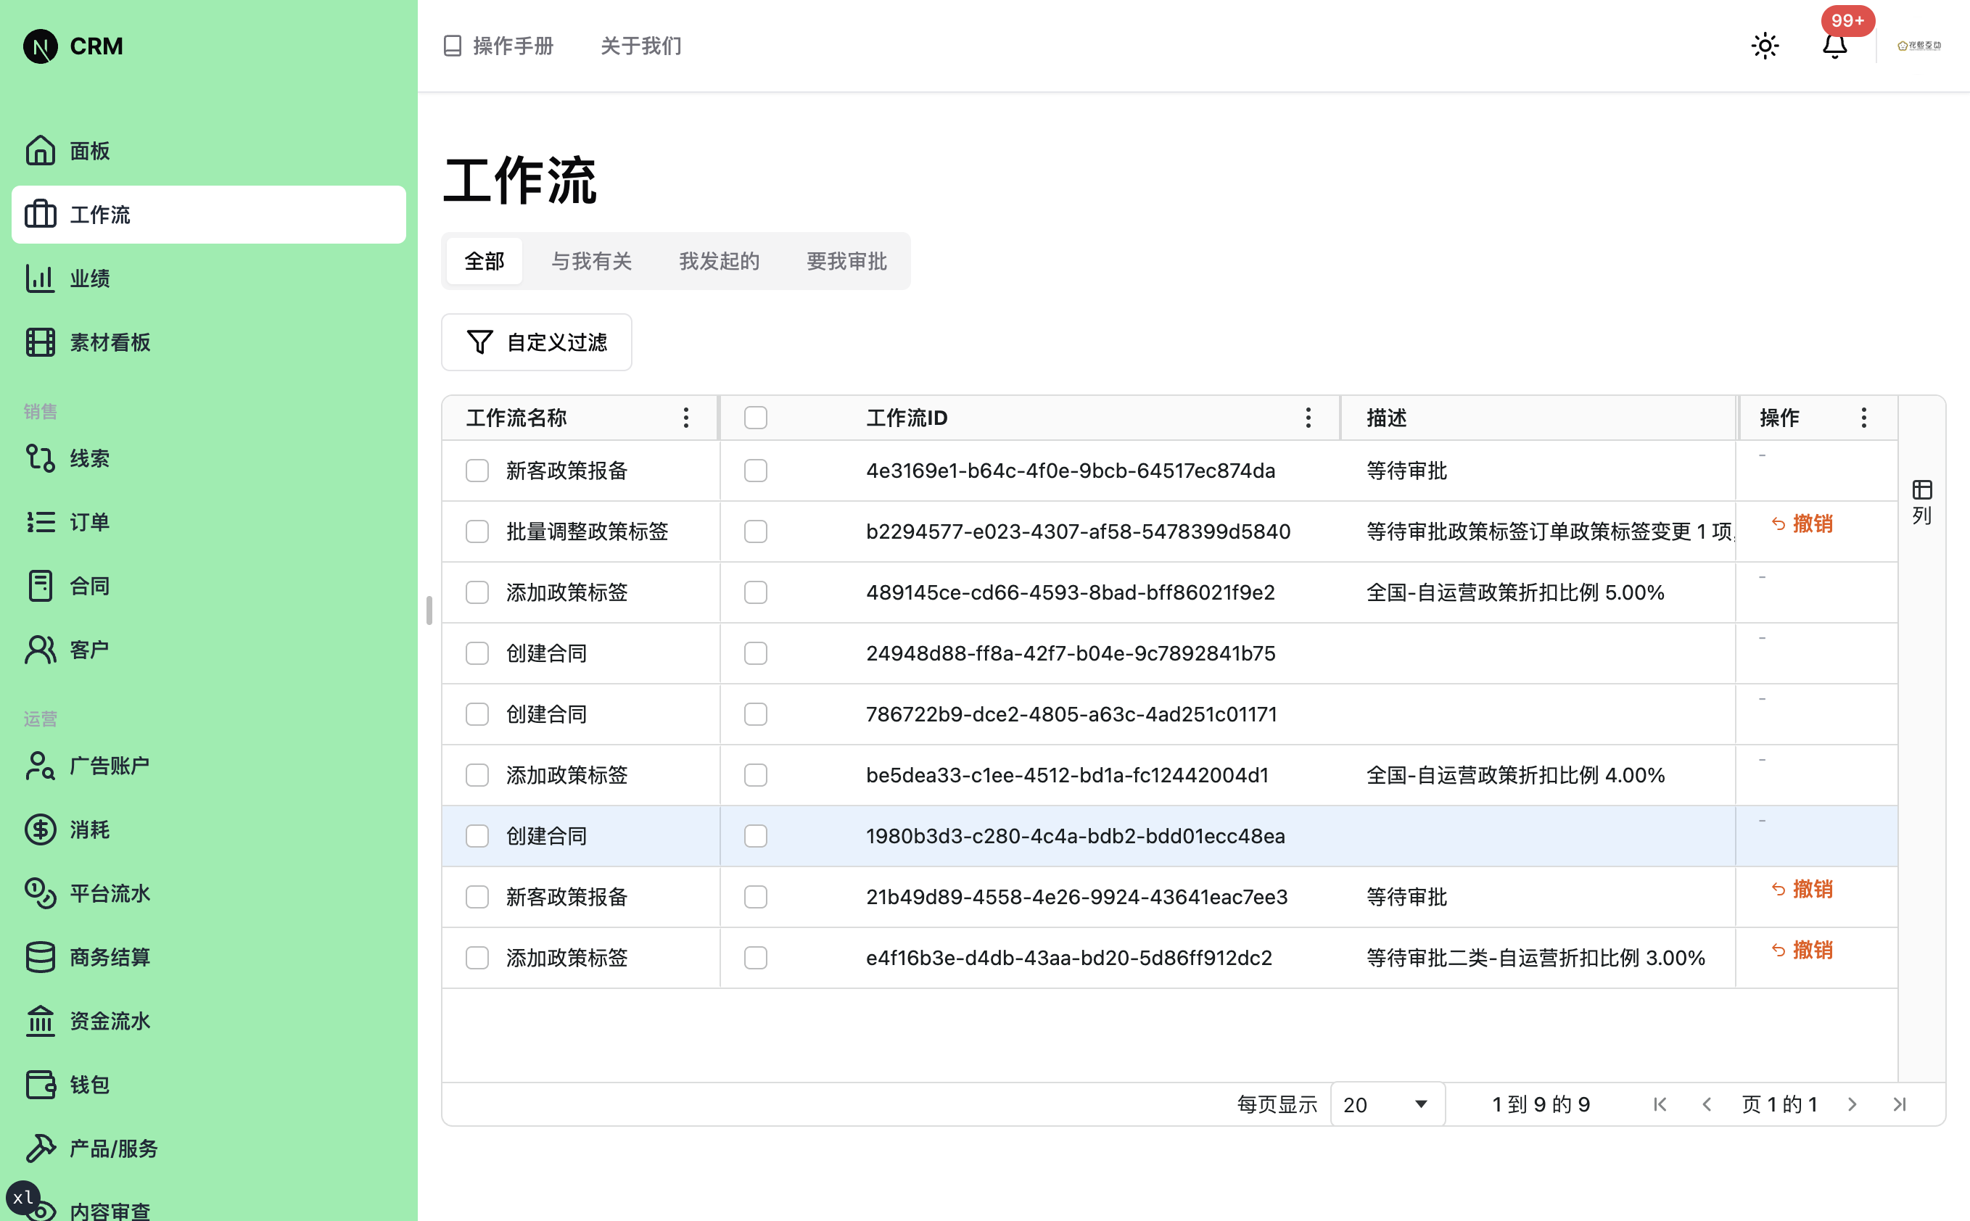Image resolution: width=1970 pixels, height=1221 pixels.
Task: Open the 订单 orders section
Action: click(88, 521)
